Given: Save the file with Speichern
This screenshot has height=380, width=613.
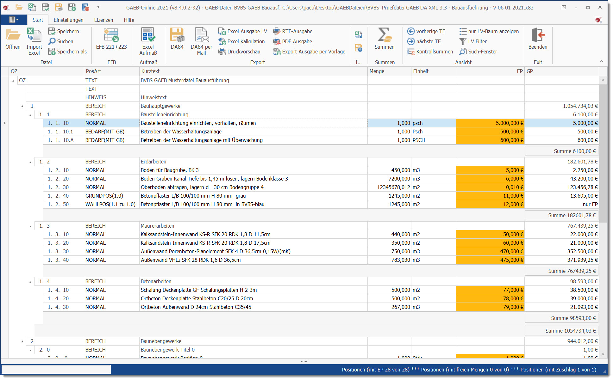Looking at the screenshot, I should point(64,31).
